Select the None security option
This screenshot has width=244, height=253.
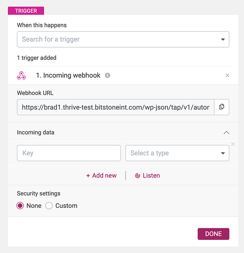(20, 205)
